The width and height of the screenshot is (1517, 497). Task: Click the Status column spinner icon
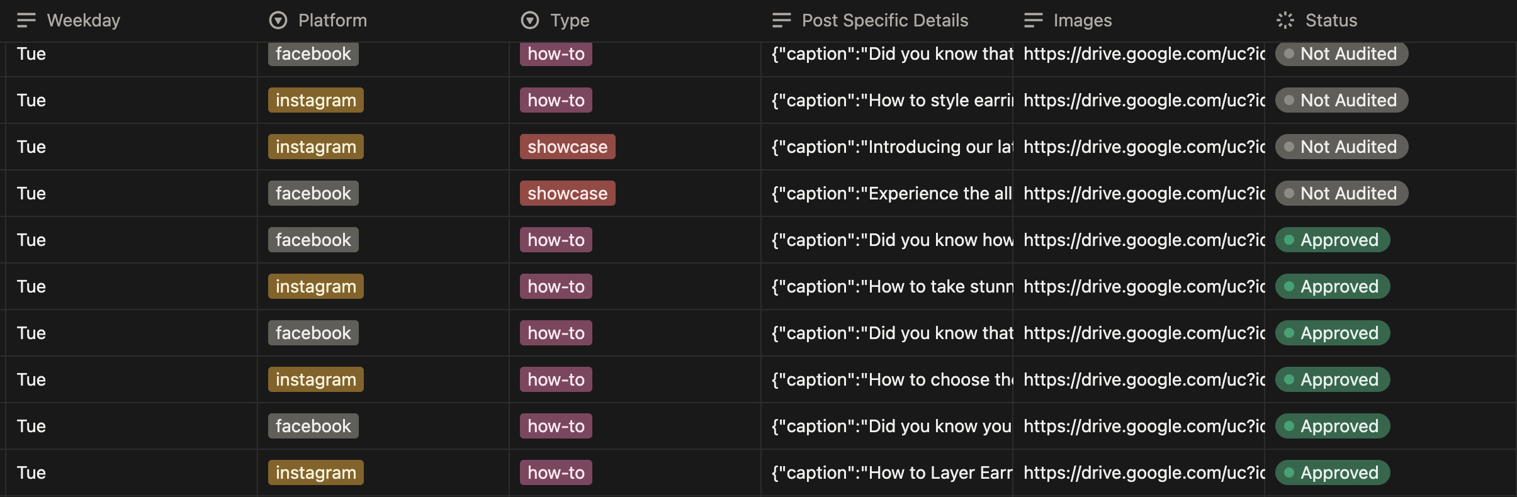[x=1285, y=21]
